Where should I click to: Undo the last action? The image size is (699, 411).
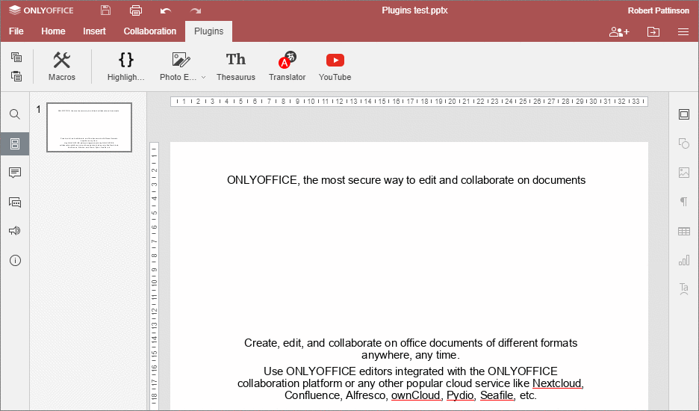[166, 10]
